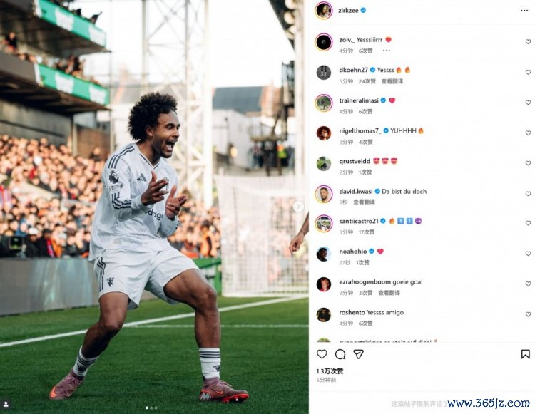Like roshento's comment heart

(x=528, y=314)
